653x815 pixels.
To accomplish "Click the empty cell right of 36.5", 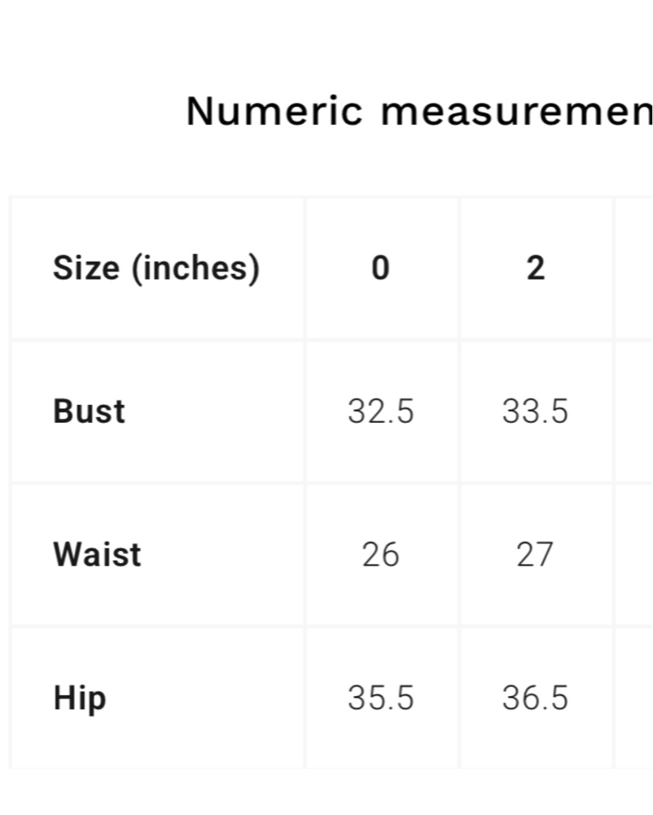I will [633, 698].
